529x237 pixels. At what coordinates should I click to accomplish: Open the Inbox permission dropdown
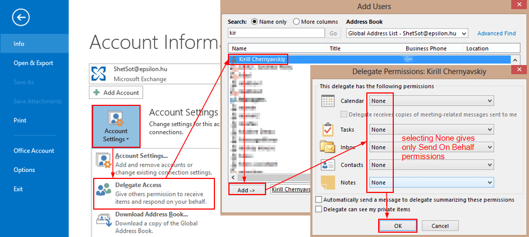431,147
